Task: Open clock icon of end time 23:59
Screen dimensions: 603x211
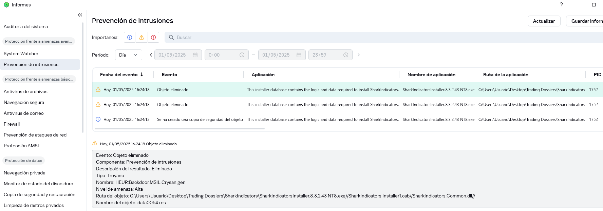Action: click(x=346, y=55)
